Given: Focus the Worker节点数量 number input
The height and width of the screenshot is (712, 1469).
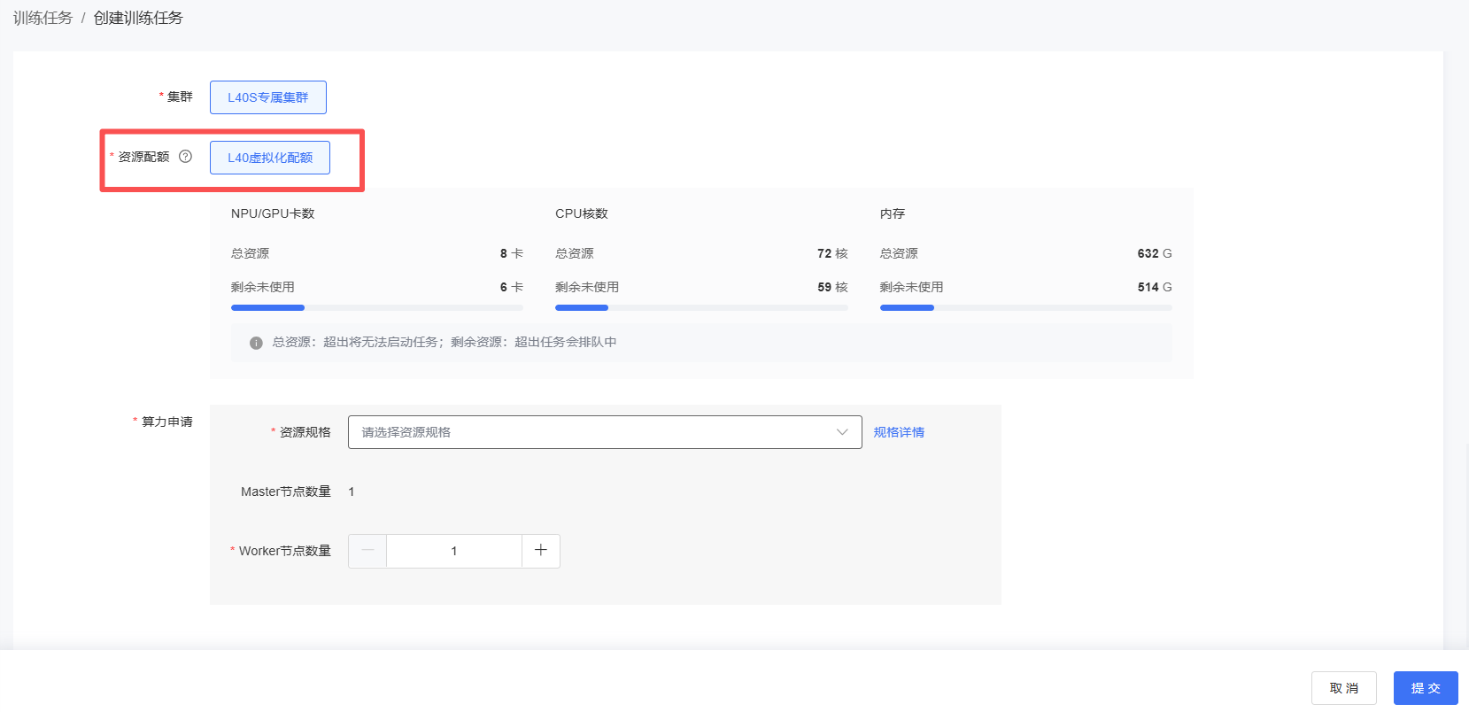Looking at the screenshot, I should (x=453, y=551).
